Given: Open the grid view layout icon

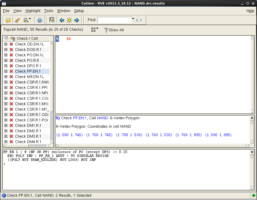Looking at the screenshot, I should (x=93, y=30).
